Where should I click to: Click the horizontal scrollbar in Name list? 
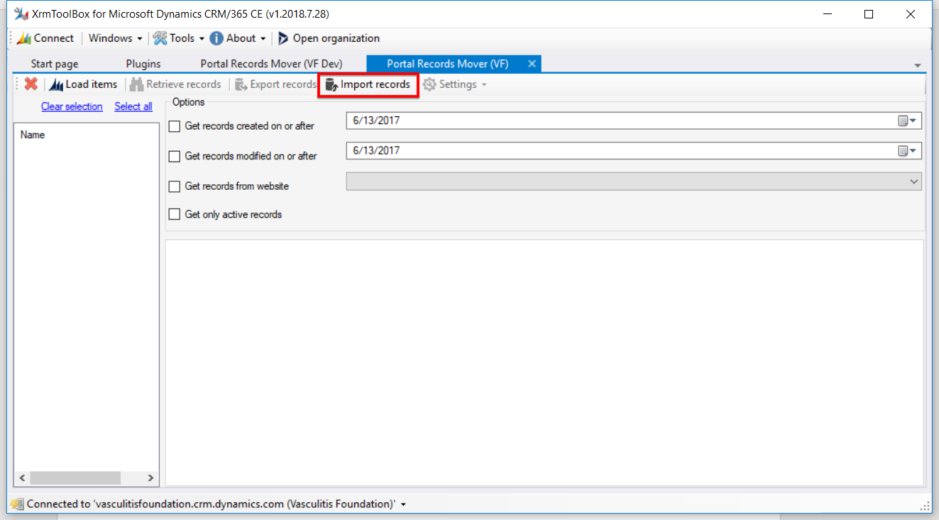pos(86,478)
